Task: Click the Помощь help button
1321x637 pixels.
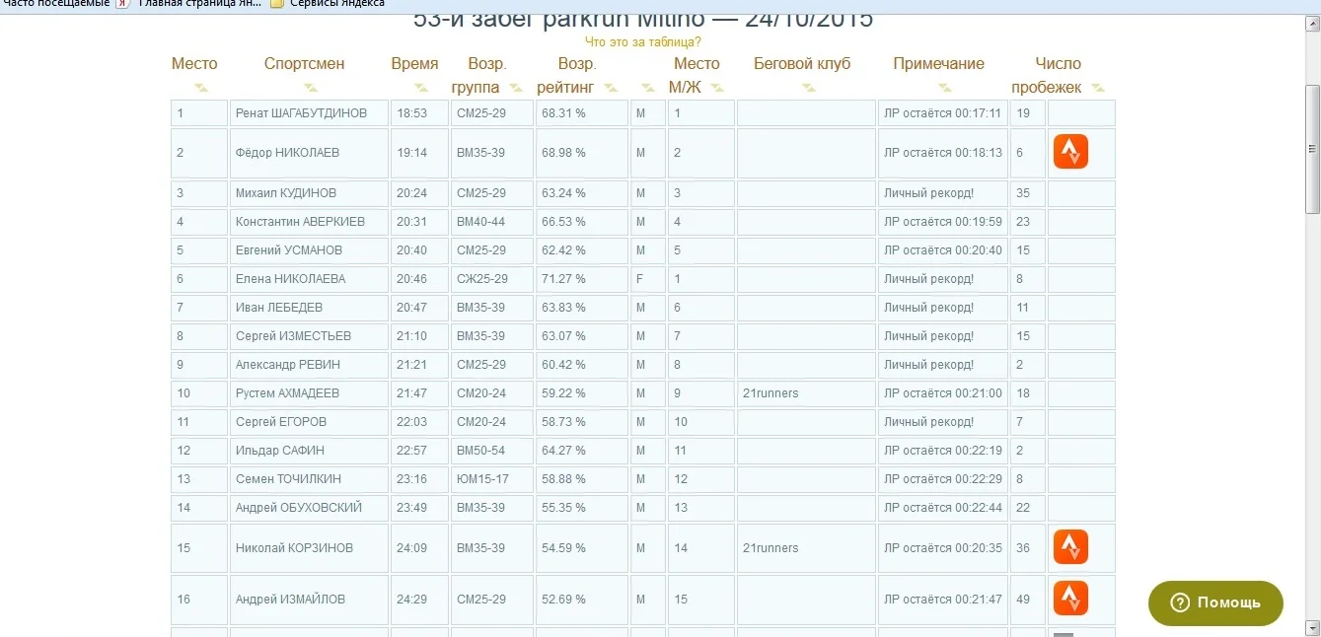Action: (1215, 602)
